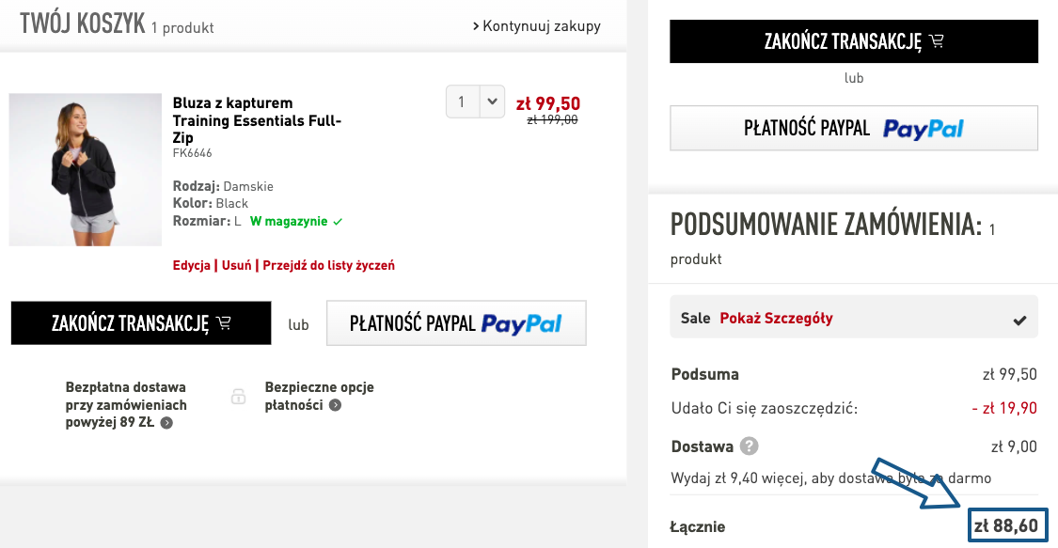Click the Bezpłatna dostawa info text
The height and width of the screenshot is (548, 1058).
(126, 405)
